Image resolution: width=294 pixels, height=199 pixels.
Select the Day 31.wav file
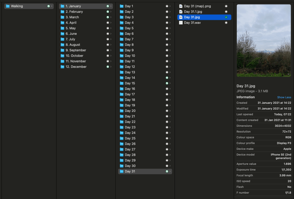point(192,23)
